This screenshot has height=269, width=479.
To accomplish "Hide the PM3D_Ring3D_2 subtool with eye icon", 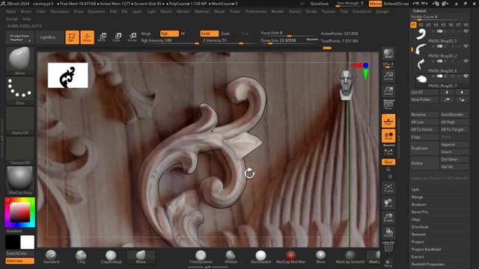I will click(x=466, y=46).
